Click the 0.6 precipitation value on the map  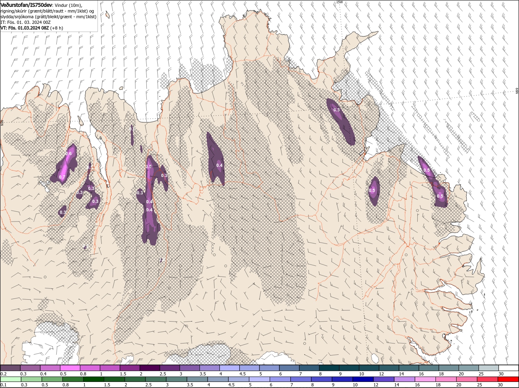pos(69,153)
